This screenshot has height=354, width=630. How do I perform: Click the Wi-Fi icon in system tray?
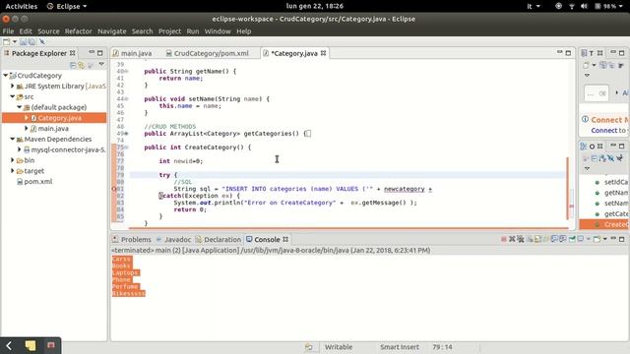pos(571,6)
